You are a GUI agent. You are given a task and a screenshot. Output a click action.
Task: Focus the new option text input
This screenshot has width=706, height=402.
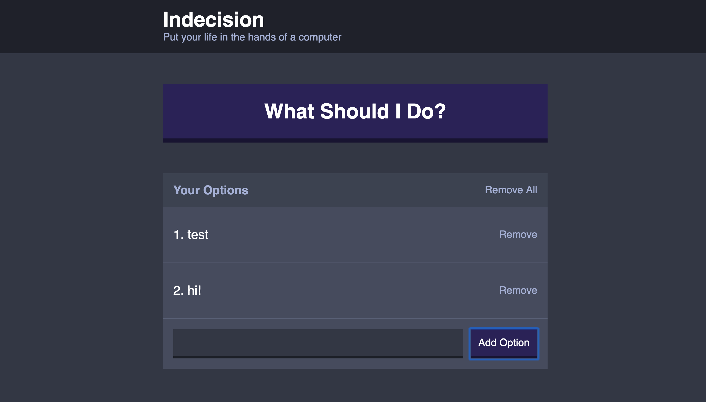tap(318, 343)
